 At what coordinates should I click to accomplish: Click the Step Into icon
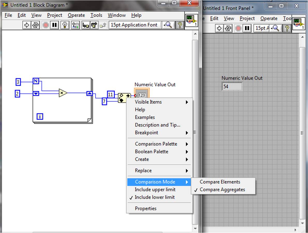click(x=85, y=25)
